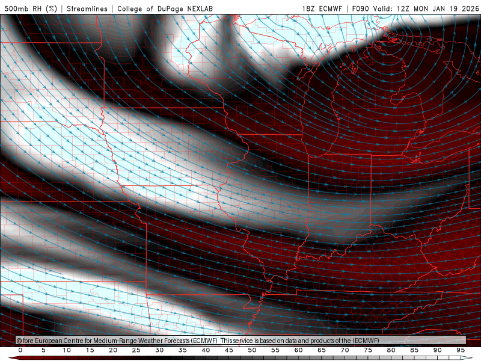
Task: Select 'Valid: 12Z MON JAN 19 2026' timestamp
Action: (426, 8)
